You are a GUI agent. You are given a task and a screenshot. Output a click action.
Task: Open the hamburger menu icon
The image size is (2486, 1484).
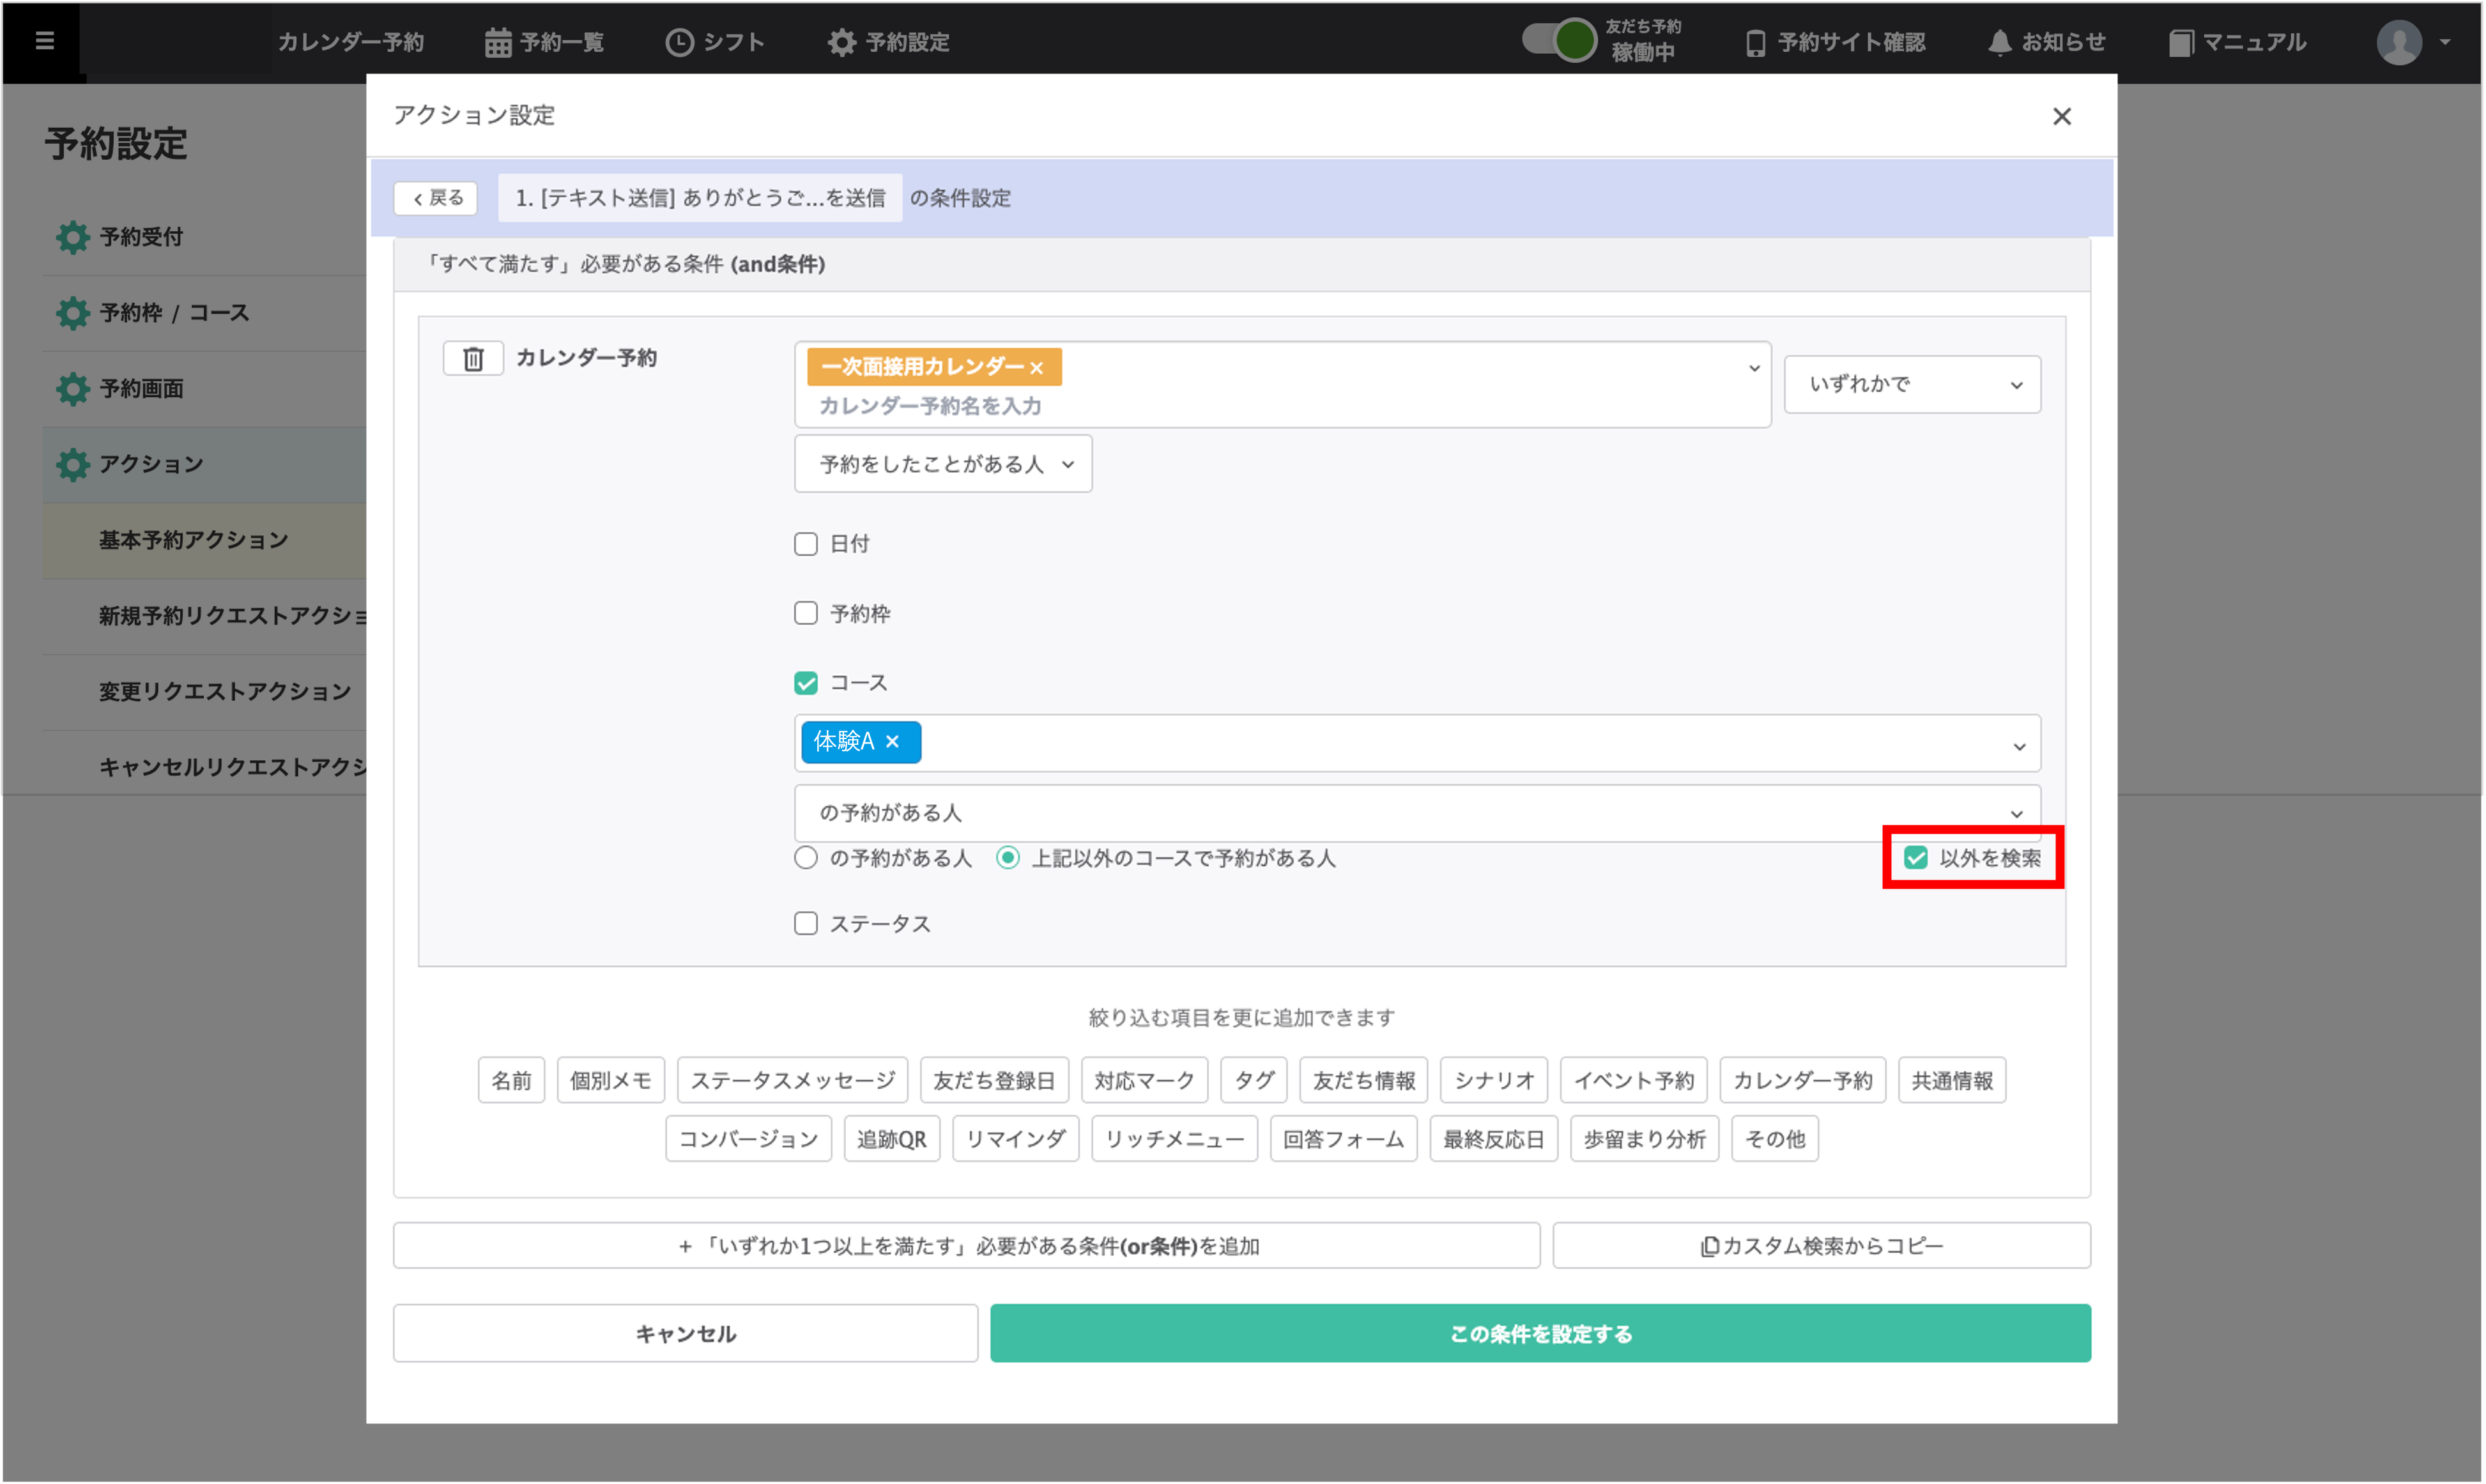(x=44, y=41)
